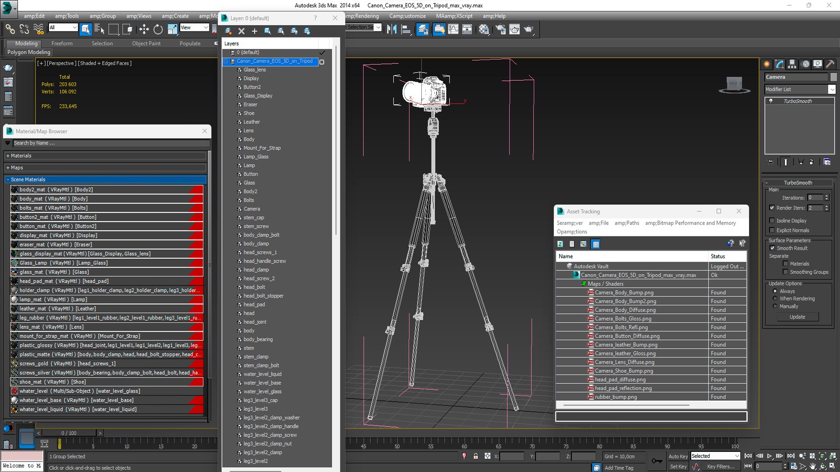840x472 pixels.
Task: Uncheck Smooth Result checkbox
Action: click(773, 248)
